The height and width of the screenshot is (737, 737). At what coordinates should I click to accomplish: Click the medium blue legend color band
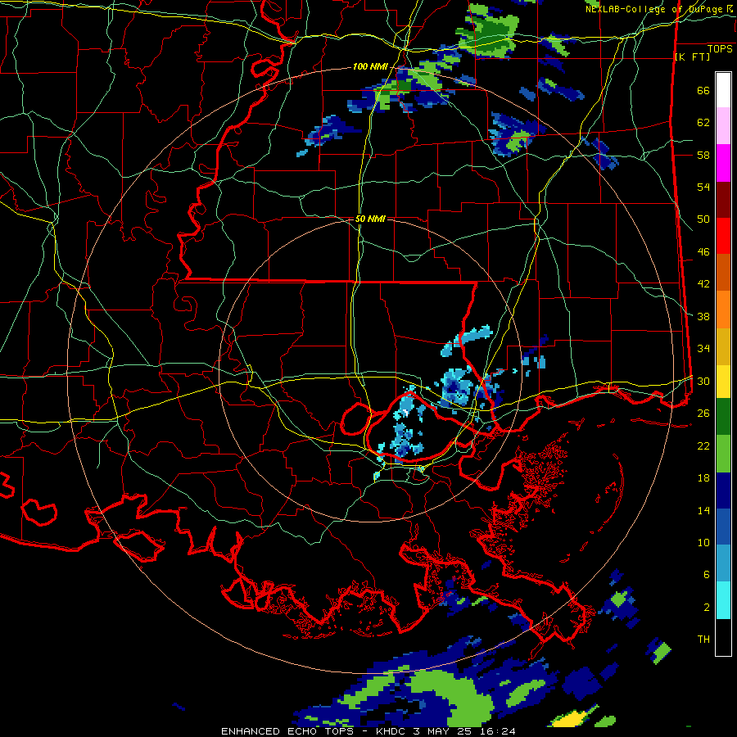pos(723,527)
